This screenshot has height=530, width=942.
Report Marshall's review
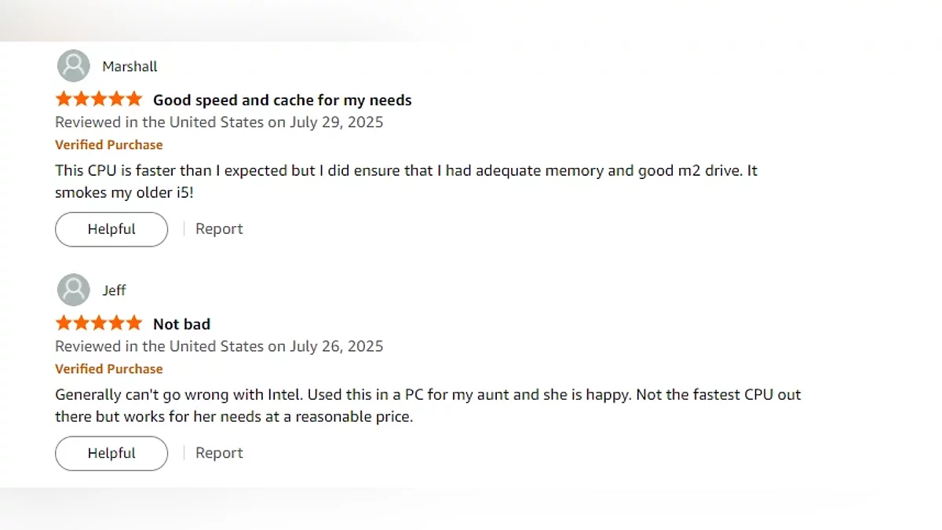pyautogui.click(x=219, y=229)
